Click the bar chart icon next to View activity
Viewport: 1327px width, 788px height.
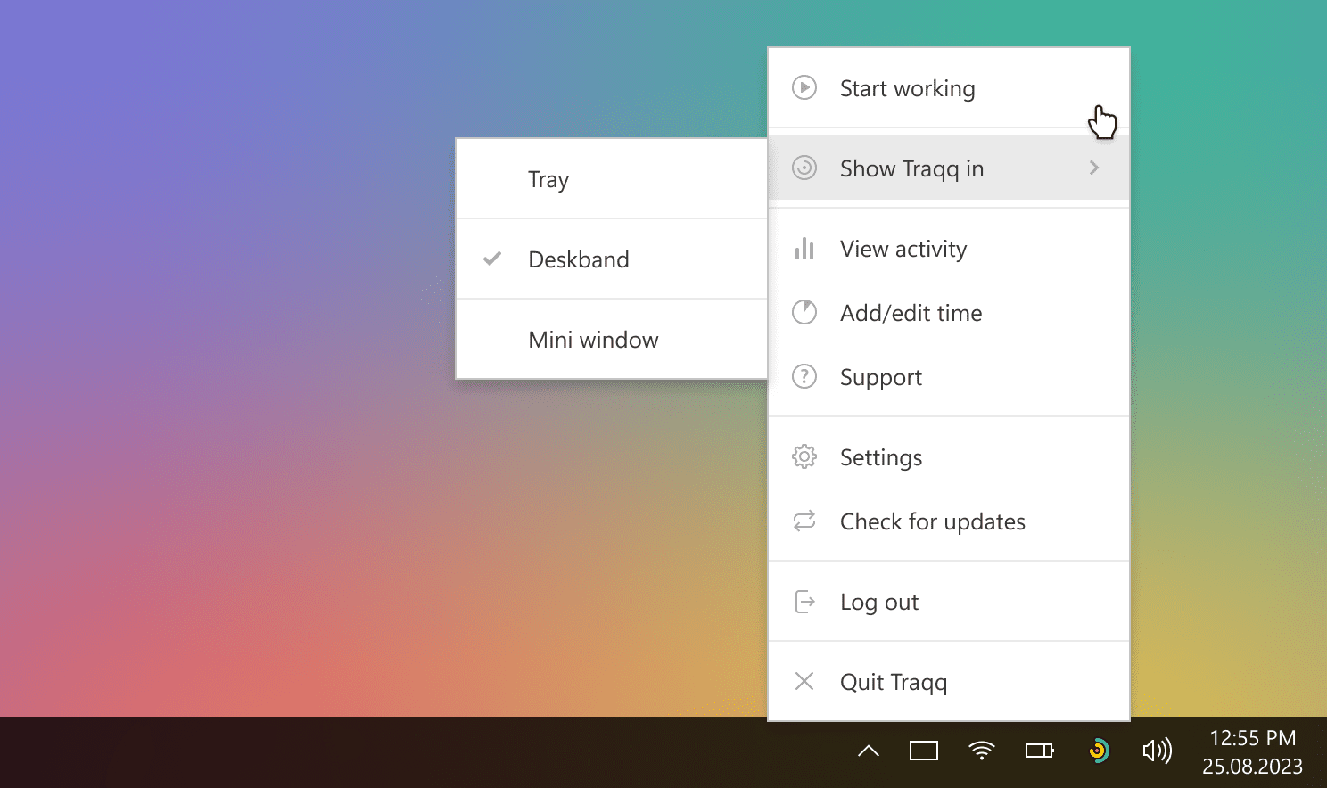[804, 248]
